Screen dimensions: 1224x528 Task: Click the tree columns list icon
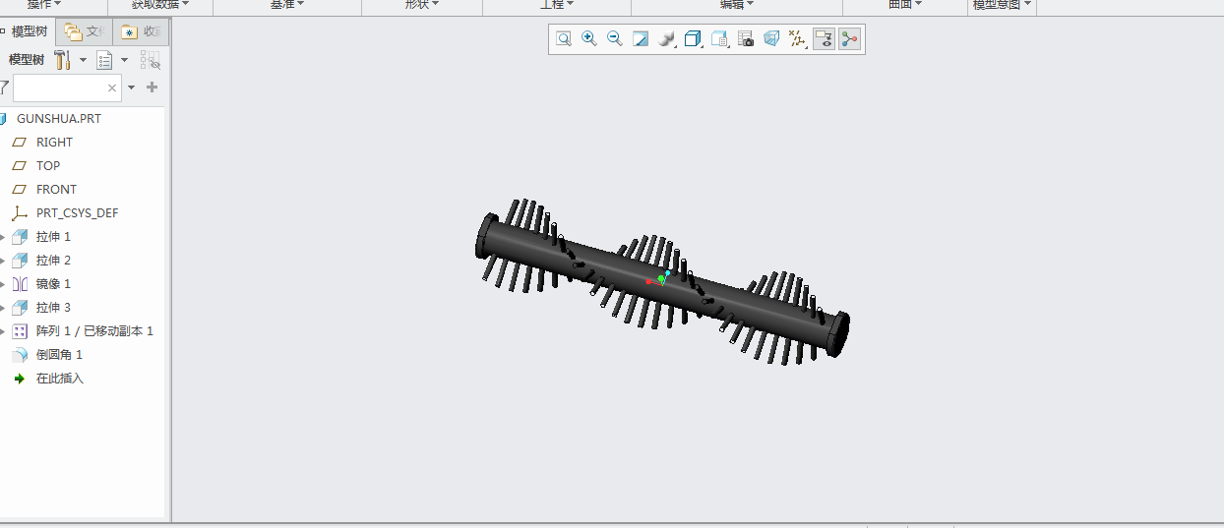tap(104, 60)
